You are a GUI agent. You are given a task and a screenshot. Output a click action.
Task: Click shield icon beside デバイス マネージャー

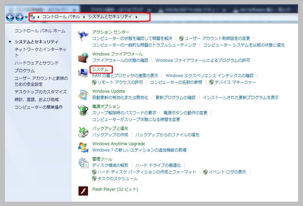[x=211, y=82]
